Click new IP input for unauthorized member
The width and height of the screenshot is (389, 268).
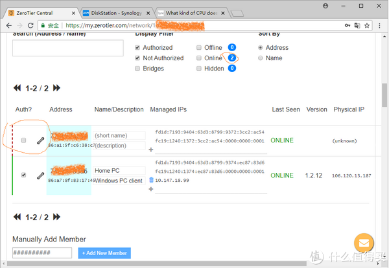[211, 150]
